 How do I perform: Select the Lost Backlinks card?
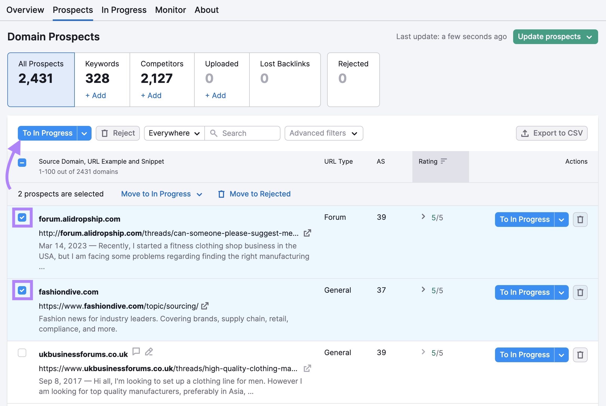tap(285, 80)
